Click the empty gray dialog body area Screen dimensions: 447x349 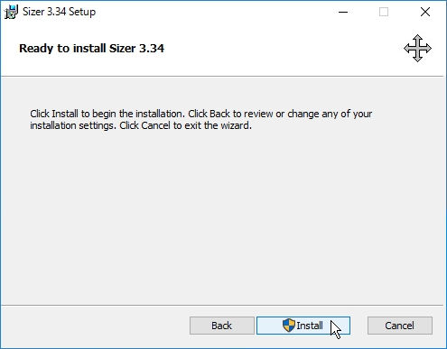[x=222, y=216]
